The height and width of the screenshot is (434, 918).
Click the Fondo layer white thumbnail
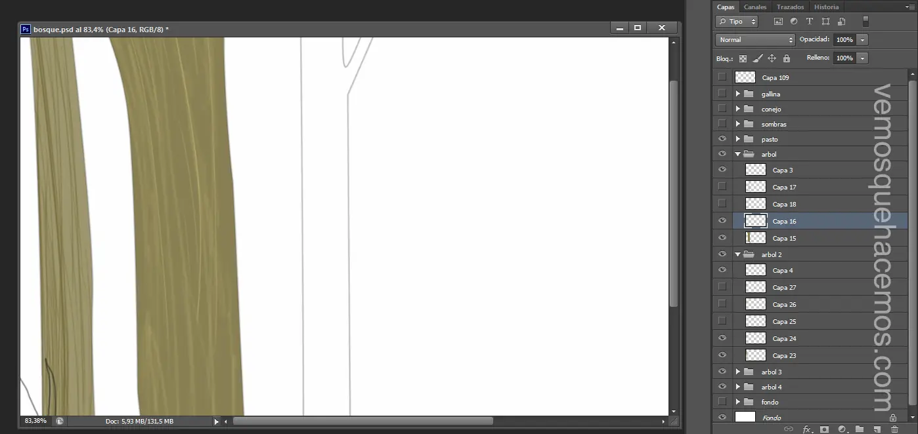click(745, 417)
